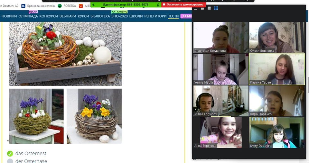This screenshot has height=163, width=309.
Task: Select Yurina Nadia's video tile
Action: [x=221, y=69]
